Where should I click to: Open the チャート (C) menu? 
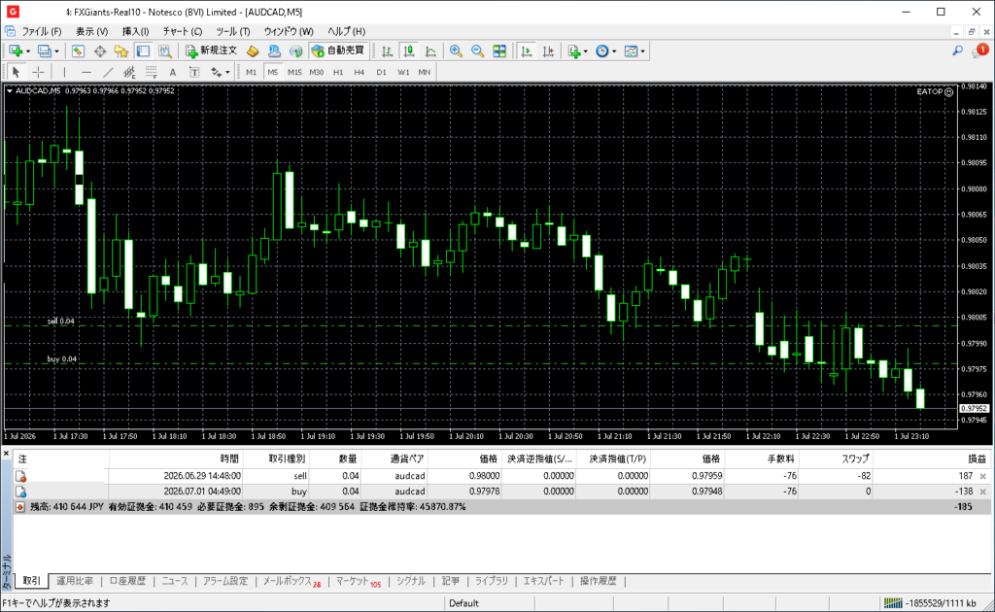pyautogui.click(x=182, y=31)
